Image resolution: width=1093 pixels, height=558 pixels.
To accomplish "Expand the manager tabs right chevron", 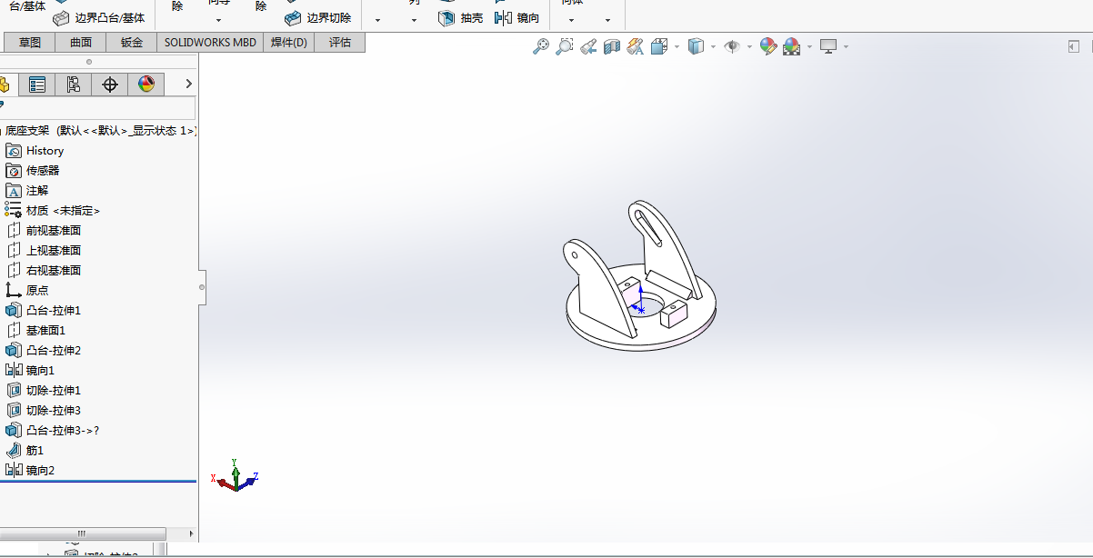I will [x=188, y=84].
